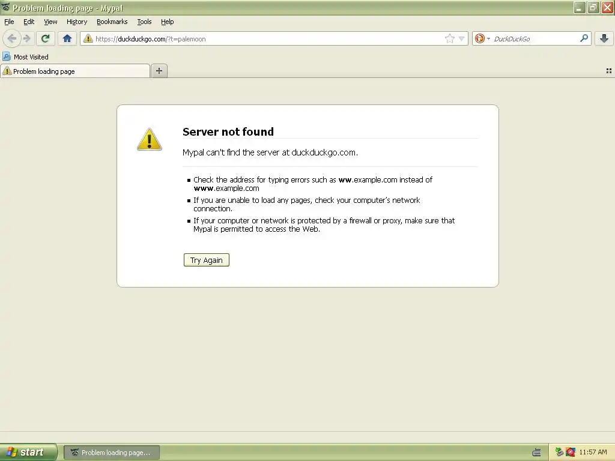This screenshot has width=615, height=461.
Task: Open the Help menu
Action: (x=168, y=22)
